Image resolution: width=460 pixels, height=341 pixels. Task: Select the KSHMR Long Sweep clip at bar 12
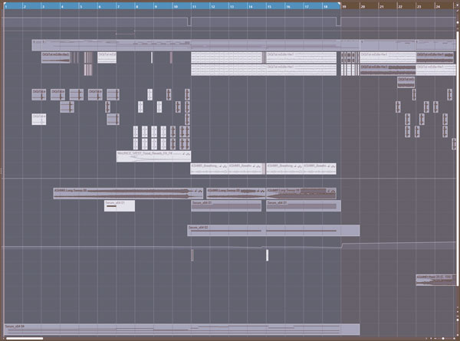235,194
